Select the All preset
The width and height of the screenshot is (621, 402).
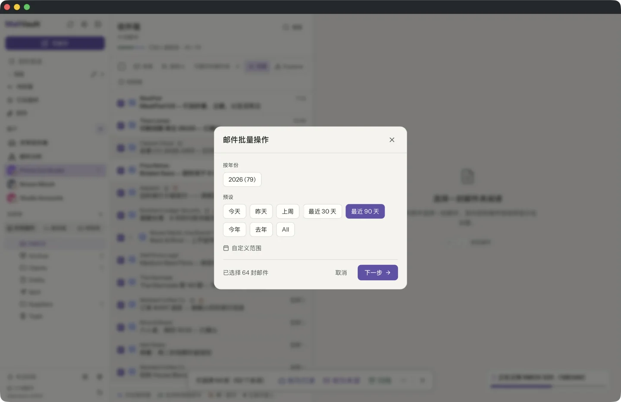click(x=285, y=229)
